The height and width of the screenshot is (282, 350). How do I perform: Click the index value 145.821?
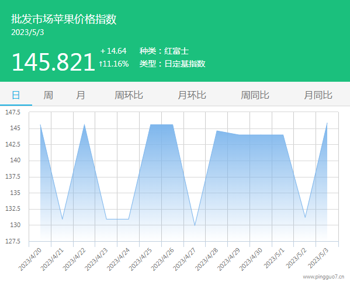[54, 62]
